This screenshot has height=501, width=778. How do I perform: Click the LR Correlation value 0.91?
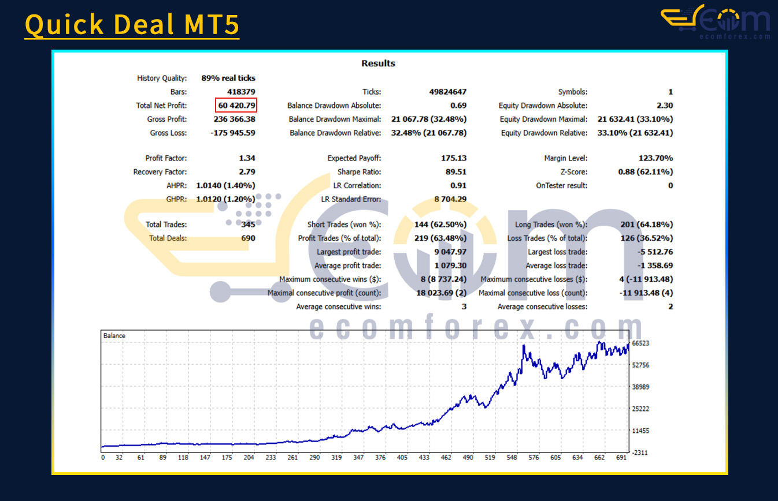coord(458,186)
